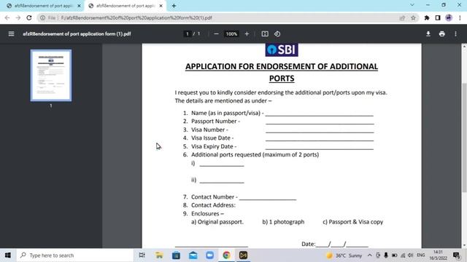Viewport: 467px width, 262px height.
Task: Click the fit to page icon
Action: (265, 34)
